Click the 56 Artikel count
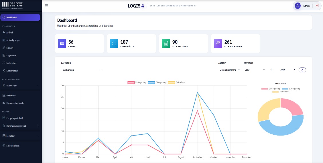The image size is (323, 163). click(x=71, y=42)
